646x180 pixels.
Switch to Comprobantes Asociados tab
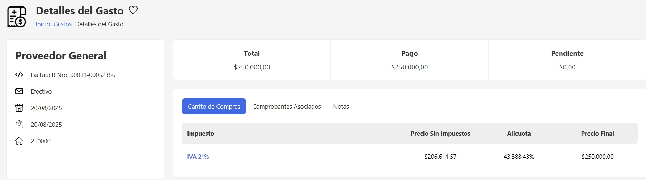287,107
